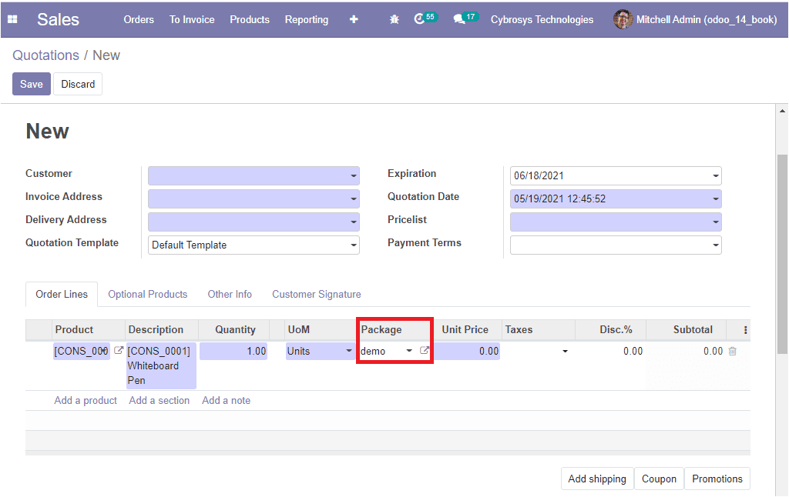The height and width of the screenshot is (497, 789).
Task: Click the Subtotal column header
Action: pos(693,329)
